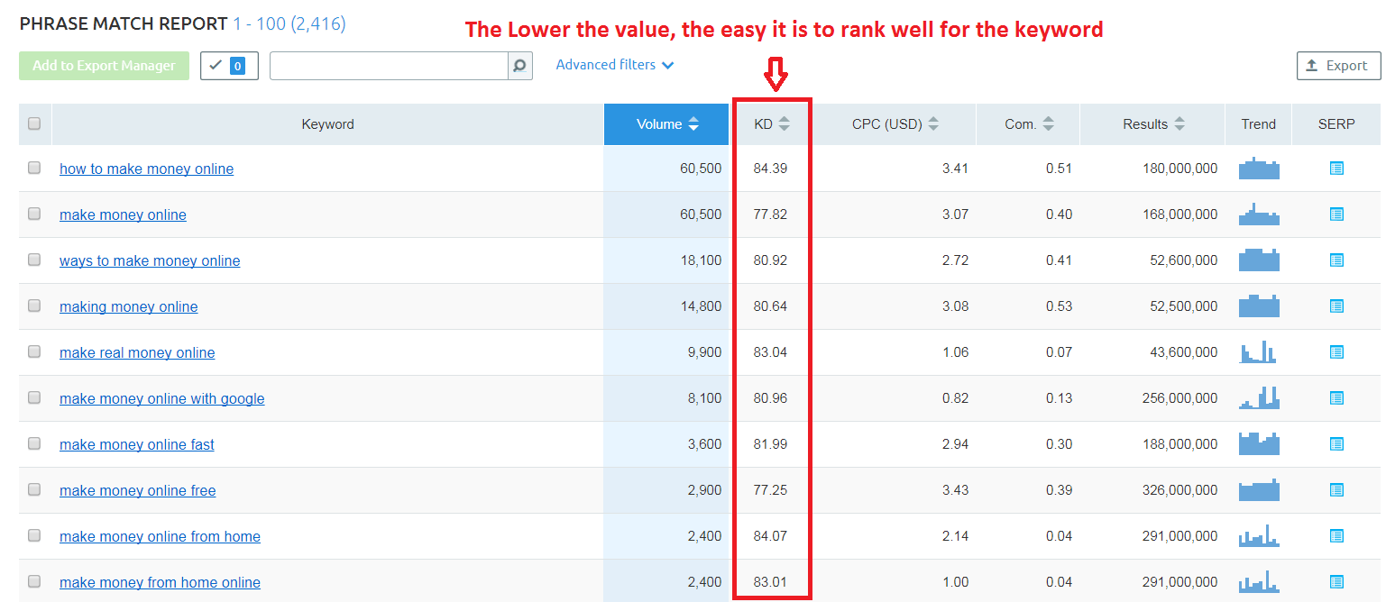The height and width of the screenshot is (602, 1386).
Task: Click the search magnifier icon next to filter box
Action: tap(520, 66)
